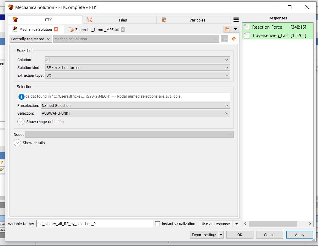Select the Reaction_Force response entry
318x246 pixels.
click(278, 27)
